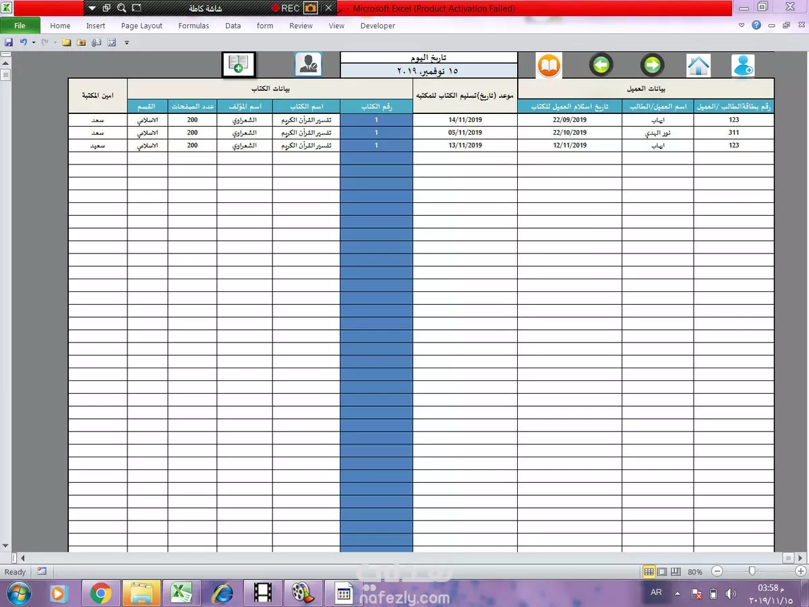This screenshot has height=607, width=809.
Task: Click the zoom slider handle
Action: pyautogui.click(x=752, y=571)
